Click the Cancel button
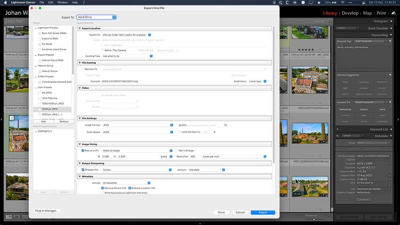 click(240, 212)
